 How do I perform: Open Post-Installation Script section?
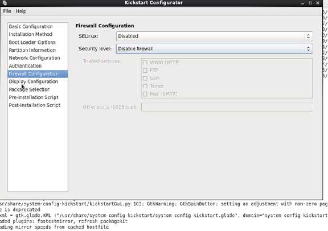pos(38,105)
